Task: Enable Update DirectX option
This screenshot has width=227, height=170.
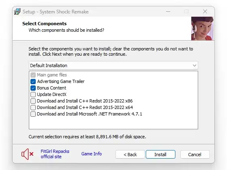Action: point(33,95)
